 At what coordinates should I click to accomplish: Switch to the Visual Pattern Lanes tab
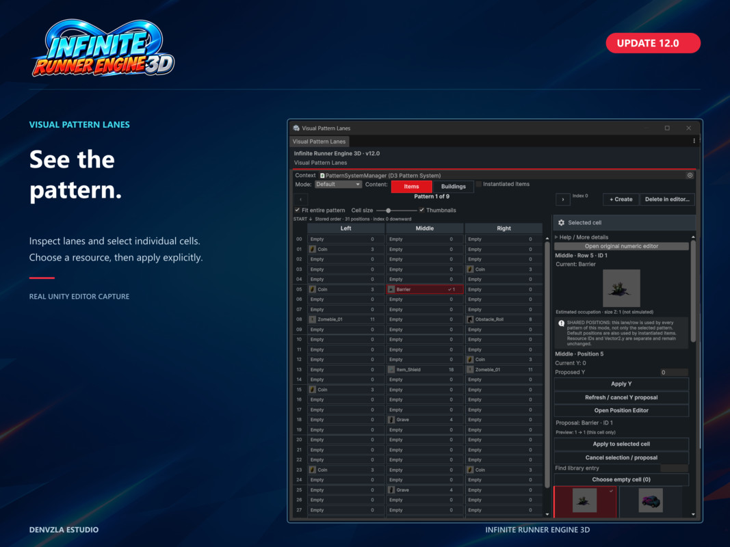(319, 142)
